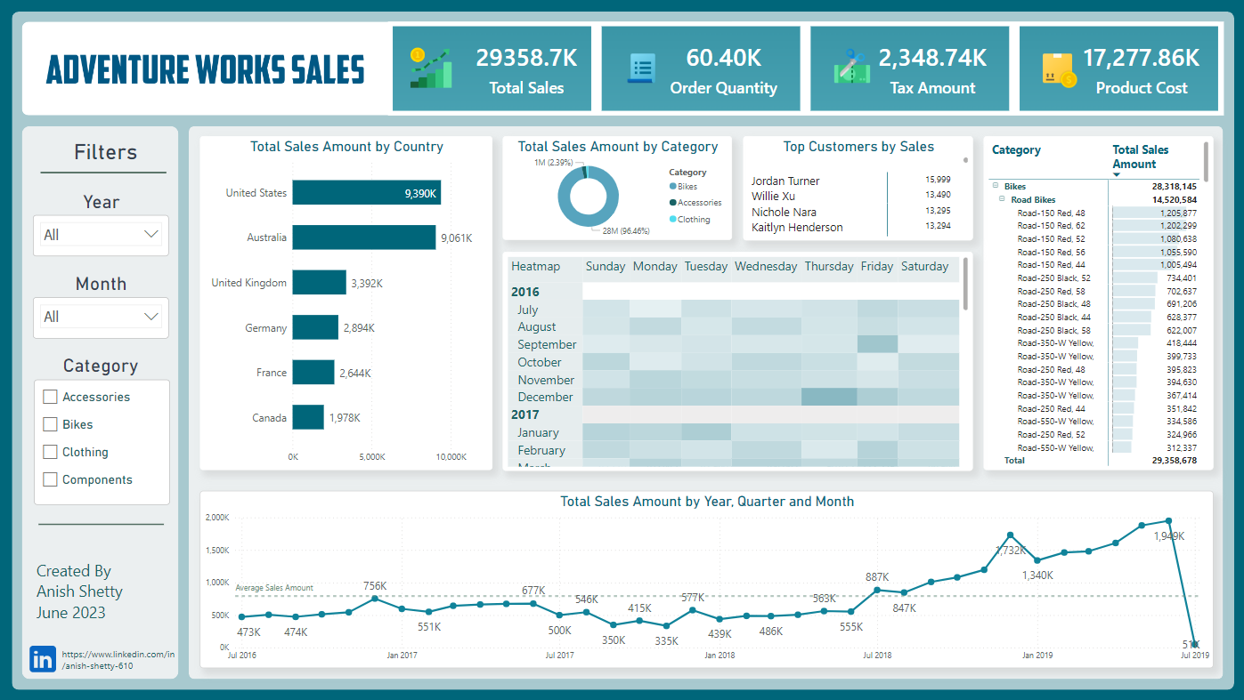1244x700 pixels.
Task: Collapse the Bikes category row
Action: click(x=995, y=187)
